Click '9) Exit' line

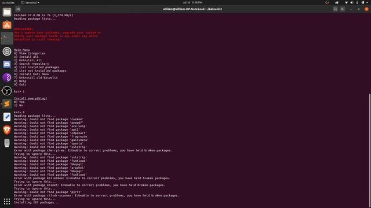(20, 84)
